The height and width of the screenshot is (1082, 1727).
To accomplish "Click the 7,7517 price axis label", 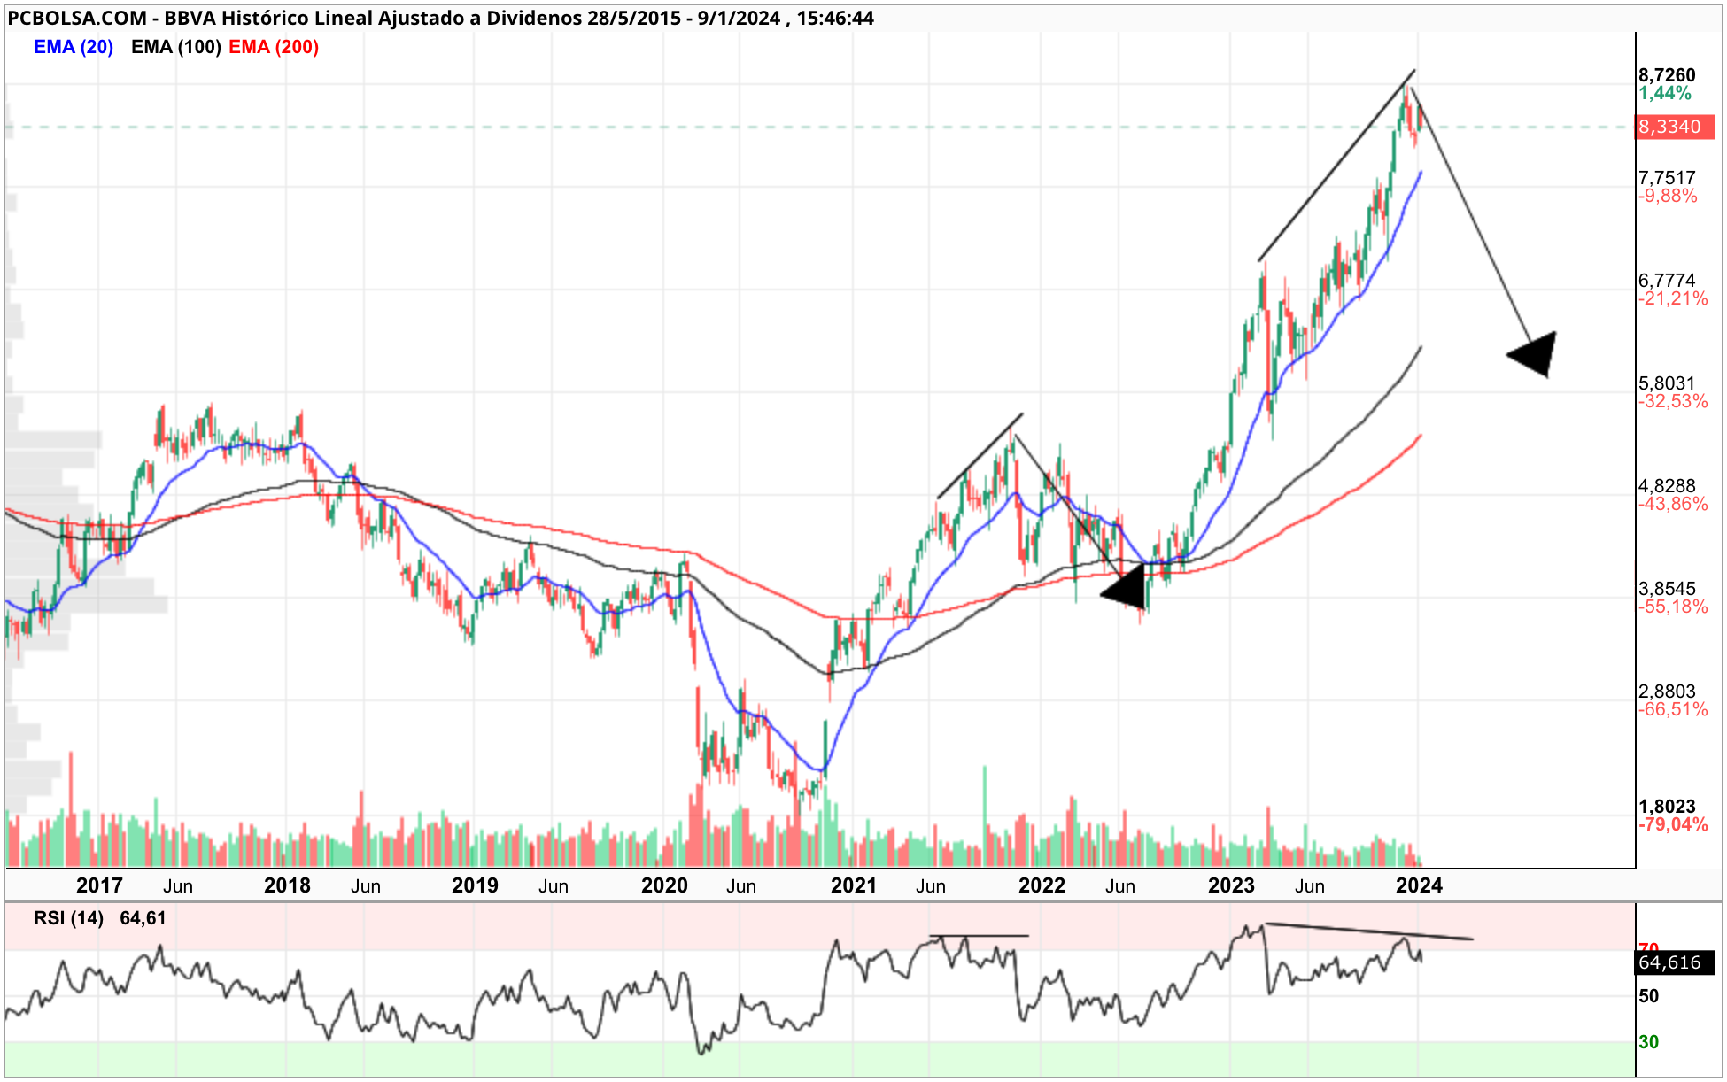I will [x=1667, y=178].
